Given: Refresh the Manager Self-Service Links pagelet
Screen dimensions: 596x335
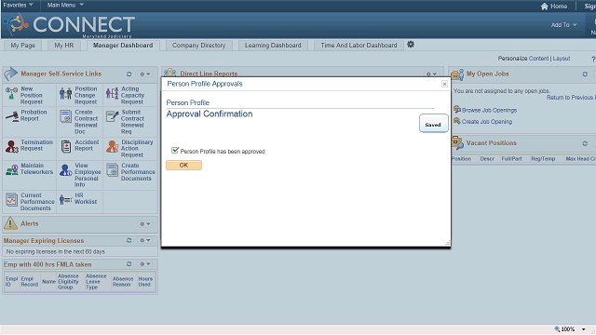Looking at the screenshot, I should 129,74.
